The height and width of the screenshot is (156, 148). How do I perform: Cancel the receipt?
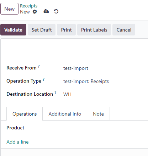124,30
